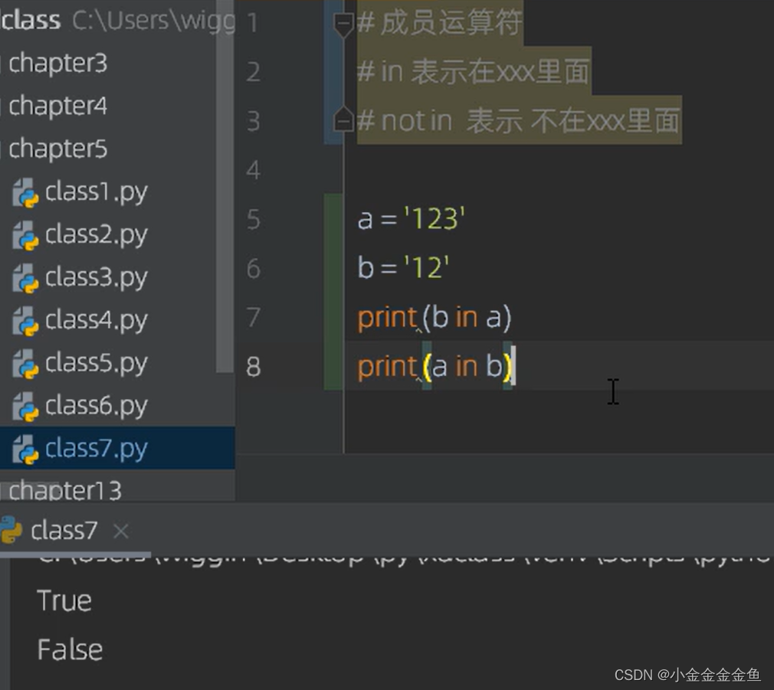This screenshot has width=774, height=690.
Task: Place cursor in line a = '123'
Action: 412,219
